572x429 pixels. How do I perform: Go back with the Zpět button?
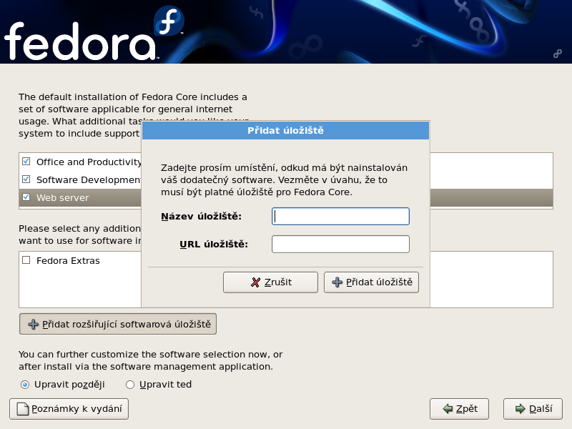[459, 409]
